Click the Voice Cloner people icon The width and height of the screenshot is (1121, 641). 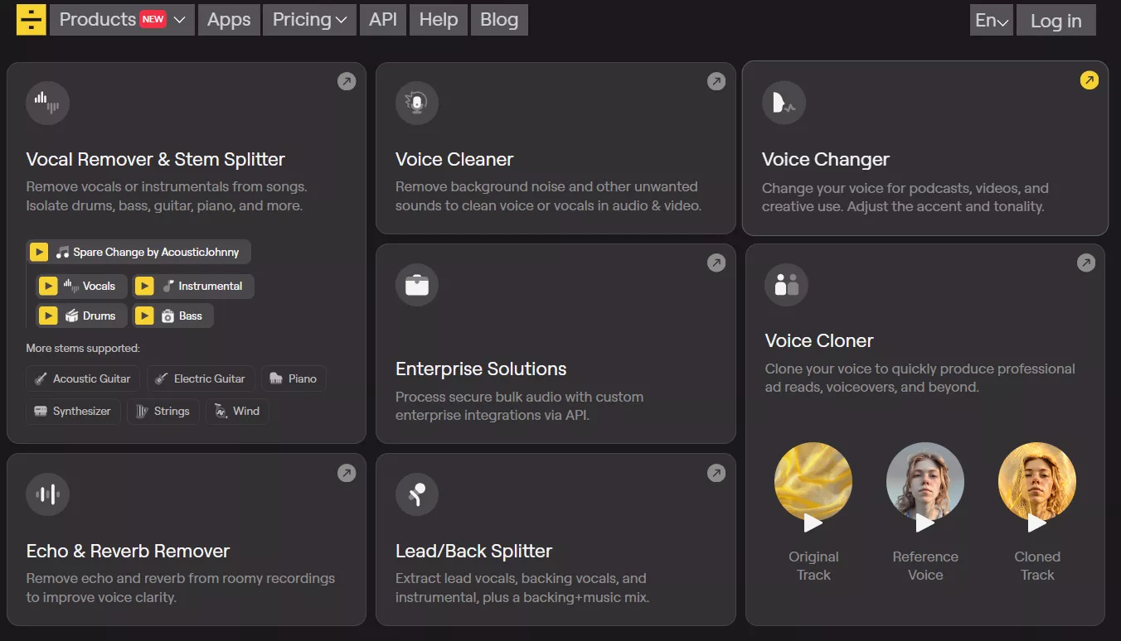click(786, 285)
